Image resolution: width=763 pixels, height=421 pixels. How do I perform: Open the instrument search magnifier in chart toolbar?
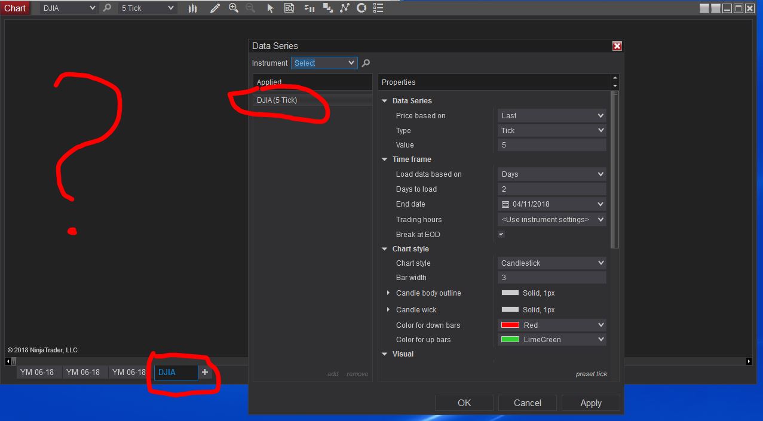point(107,8)
